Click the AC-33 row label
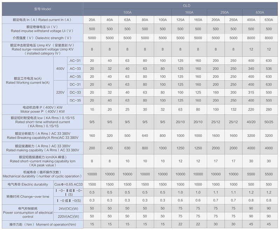The width and height of the screenshot is (280, 230). point(75,69)
